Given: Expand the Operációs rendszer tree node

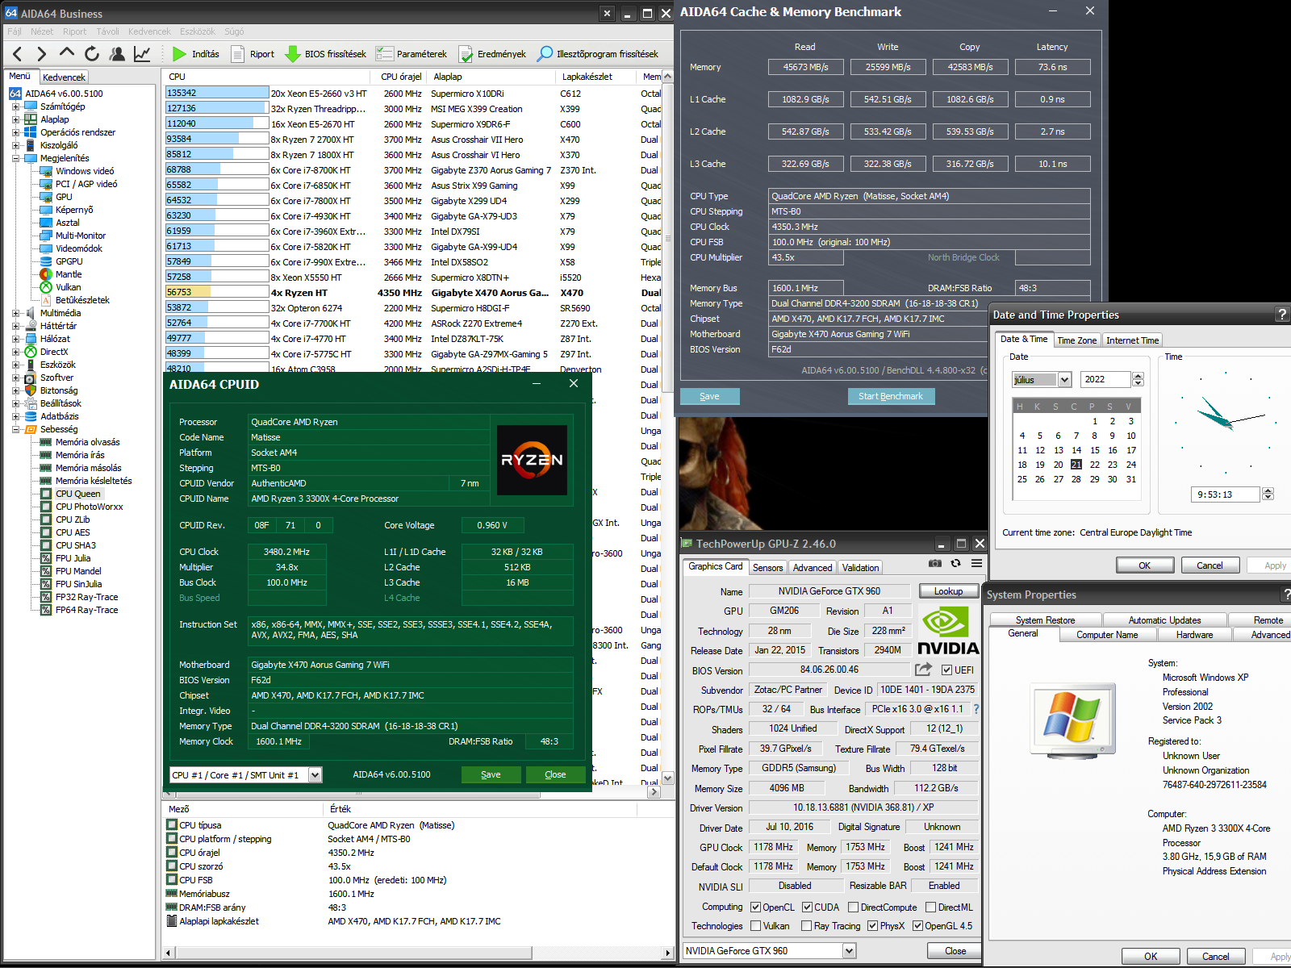Looking at the screenshot, I should pyautogui.click(x=15, y=132).
